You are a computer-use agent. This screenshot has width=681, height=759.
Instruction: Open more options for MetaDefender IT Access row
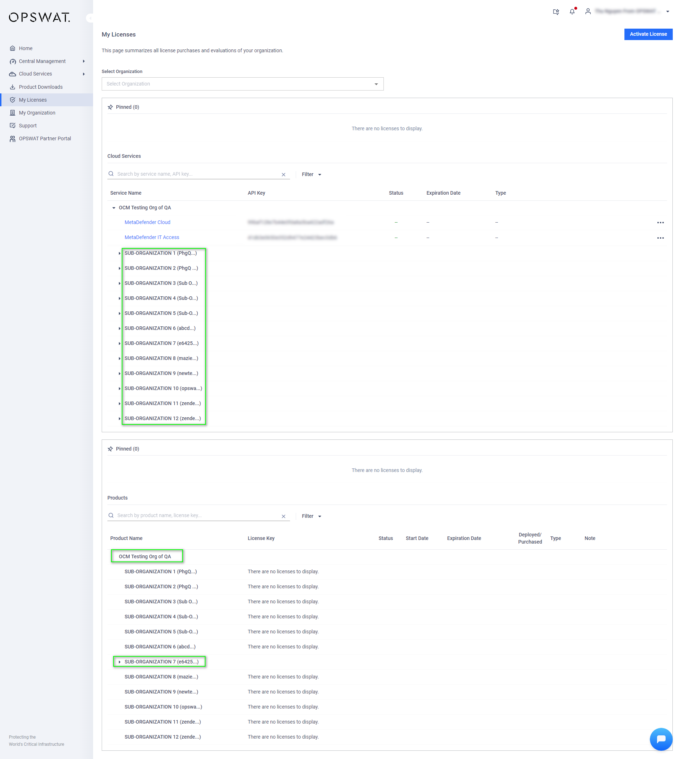click(x=661, y=238)
